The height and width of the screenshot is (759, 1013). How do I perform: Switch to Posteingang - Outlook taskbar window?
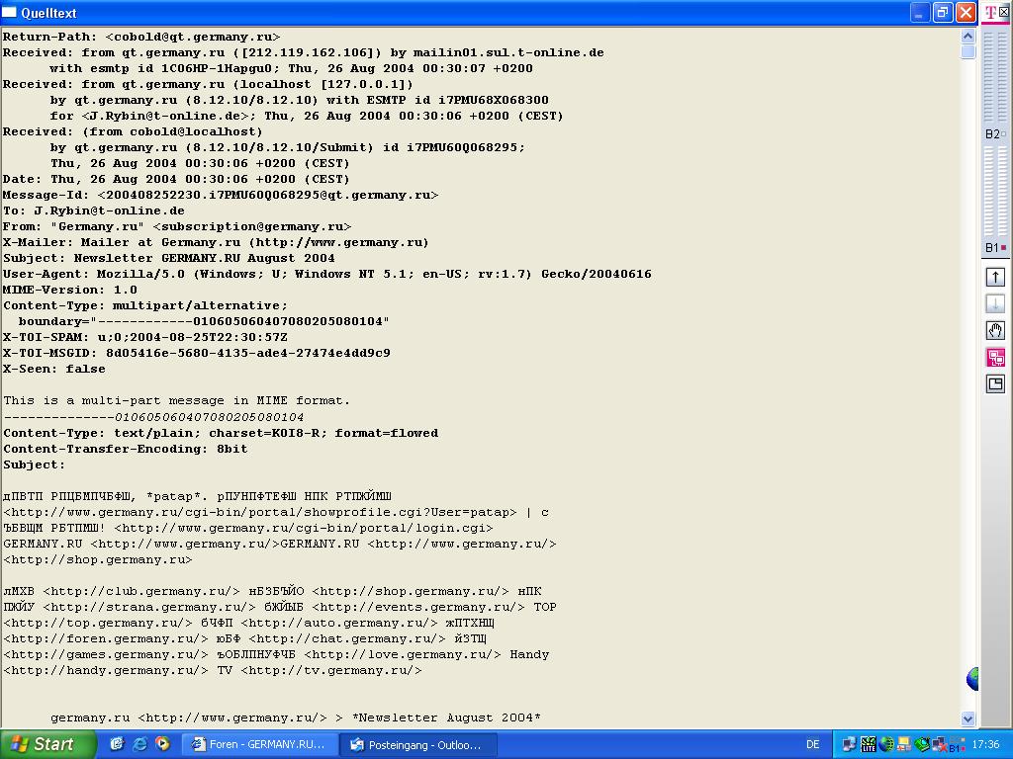418,745
